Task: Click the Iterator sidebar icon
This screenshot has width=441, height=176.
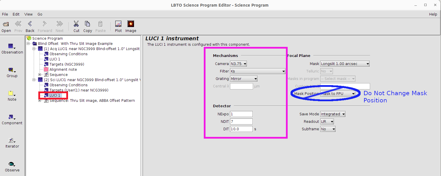Action: [x=12, y=141]
